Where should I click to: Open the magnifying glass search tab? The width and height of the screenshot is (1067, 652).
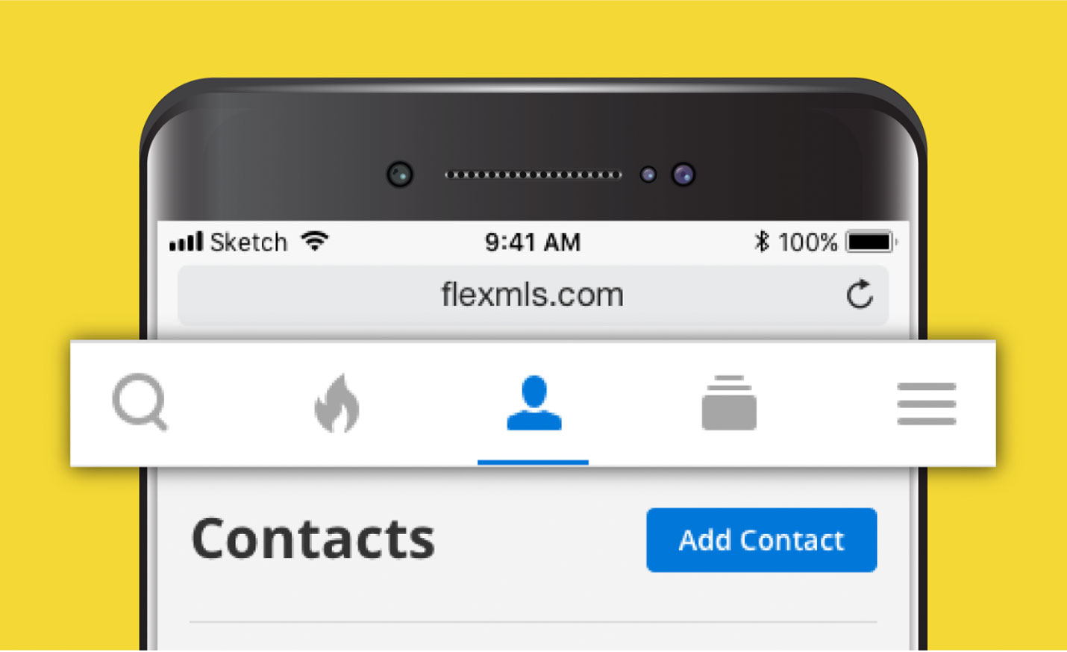(x=140, y=404)
